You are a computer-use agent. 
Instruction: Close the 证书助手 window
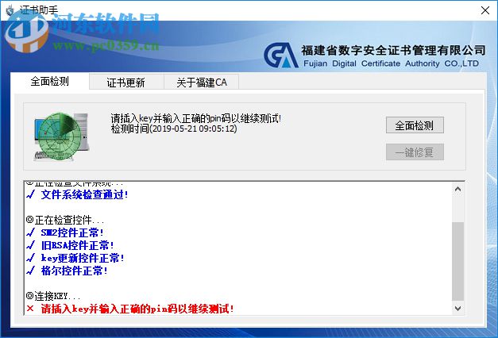[x=485, y=10]
